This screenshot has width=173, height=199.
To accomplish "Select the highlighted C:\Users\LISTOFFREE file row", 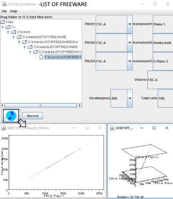I will [x=63, y=57].
